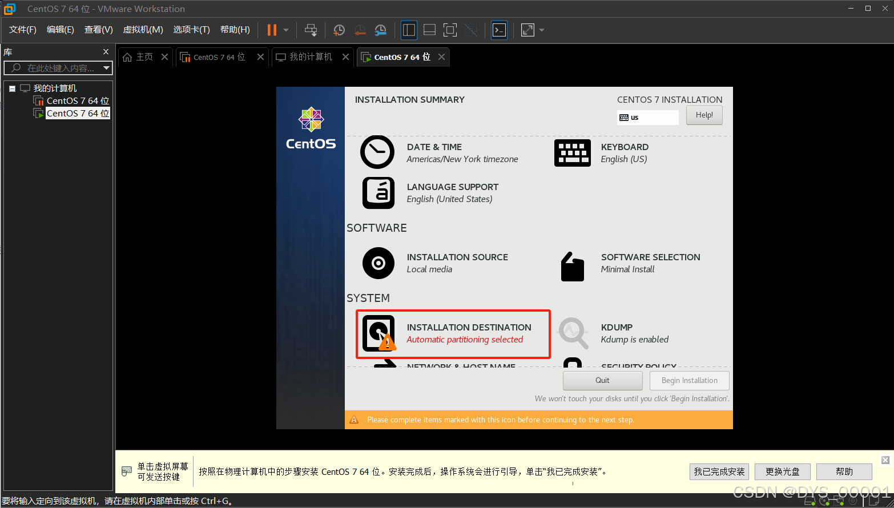
Task: Select the first CentOS 7 64 位 tree entry
Action: [x=78, y=101]
